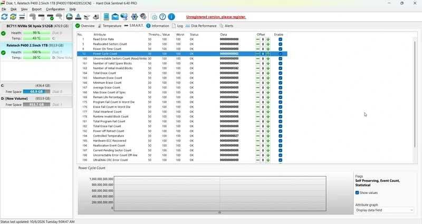Open the blue report list toolbar icon

pyautogui.click(x=107, y=17)
